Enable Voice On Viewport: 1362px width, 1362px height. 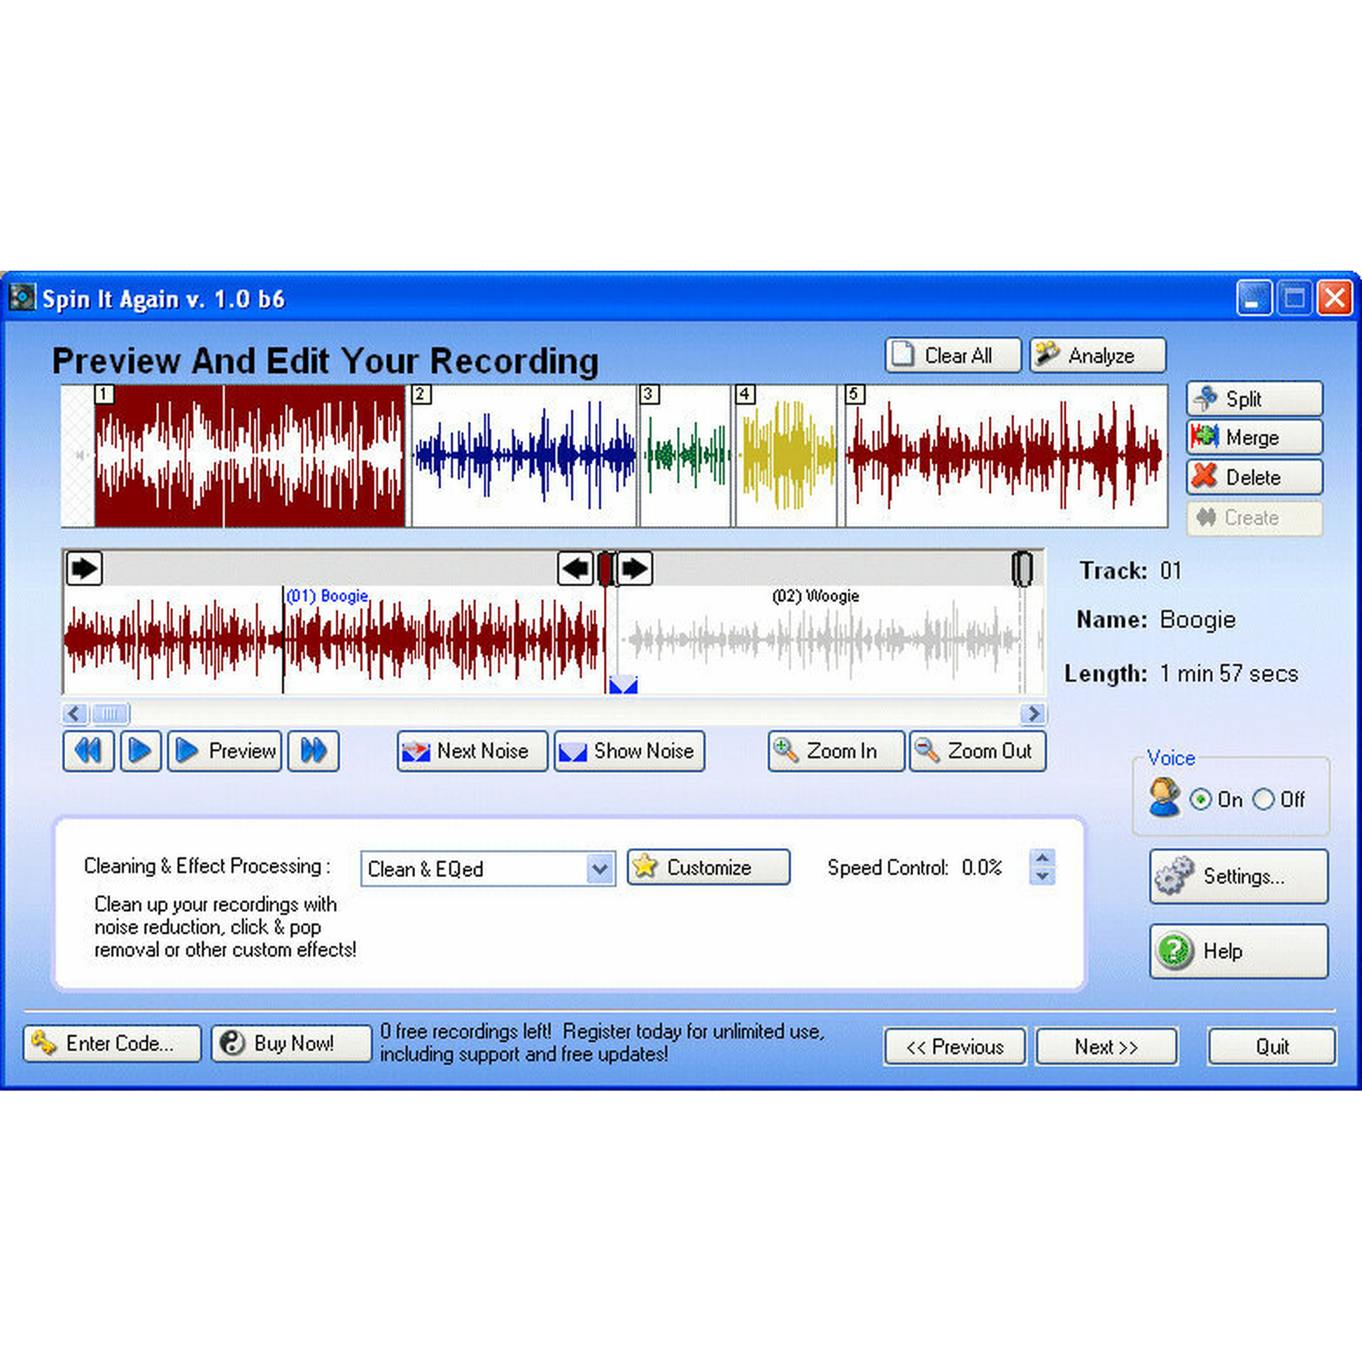tap(1200, 800)
